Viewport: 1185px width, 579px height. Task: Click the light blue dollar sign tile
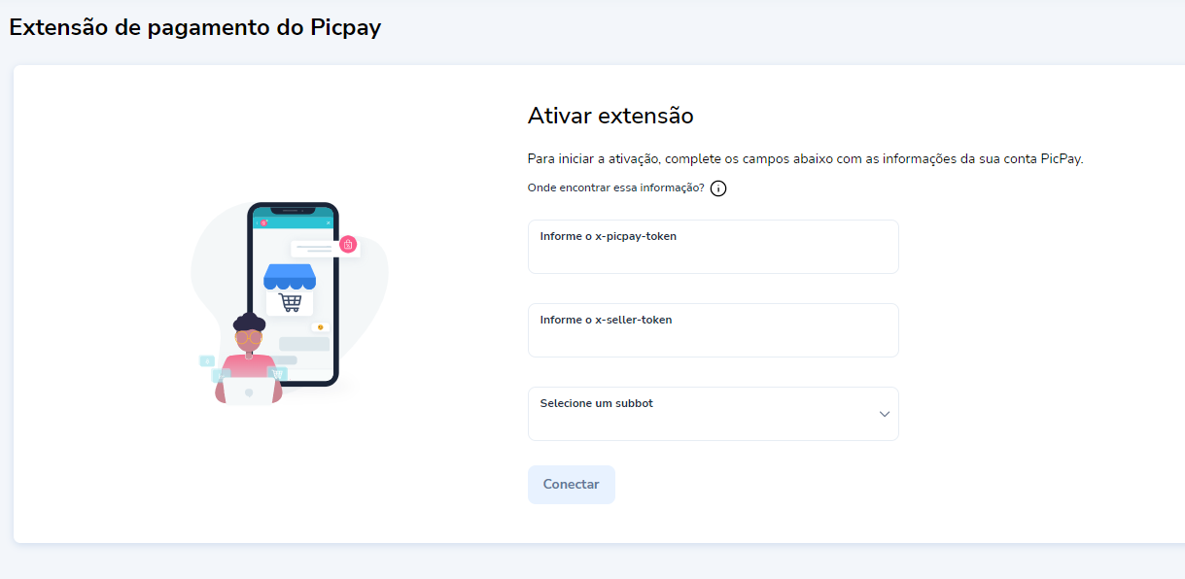[206, 361]
